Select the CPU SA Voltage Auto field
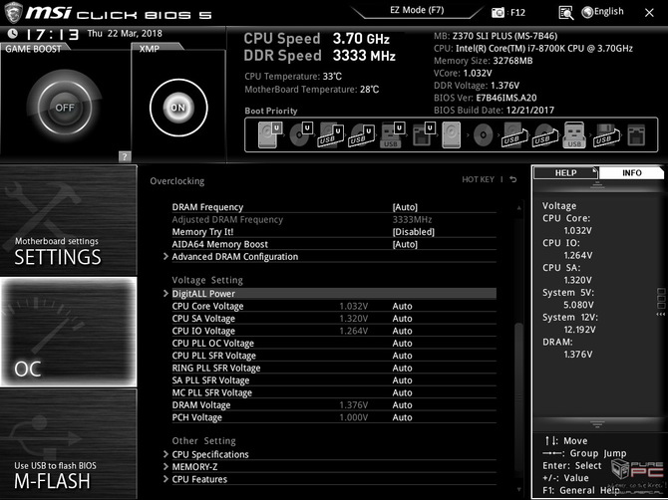This screenshot has height=500, width=668. 402,319
